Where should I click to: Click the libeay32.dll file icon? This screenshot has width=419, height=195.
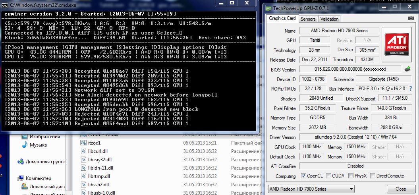83,160
